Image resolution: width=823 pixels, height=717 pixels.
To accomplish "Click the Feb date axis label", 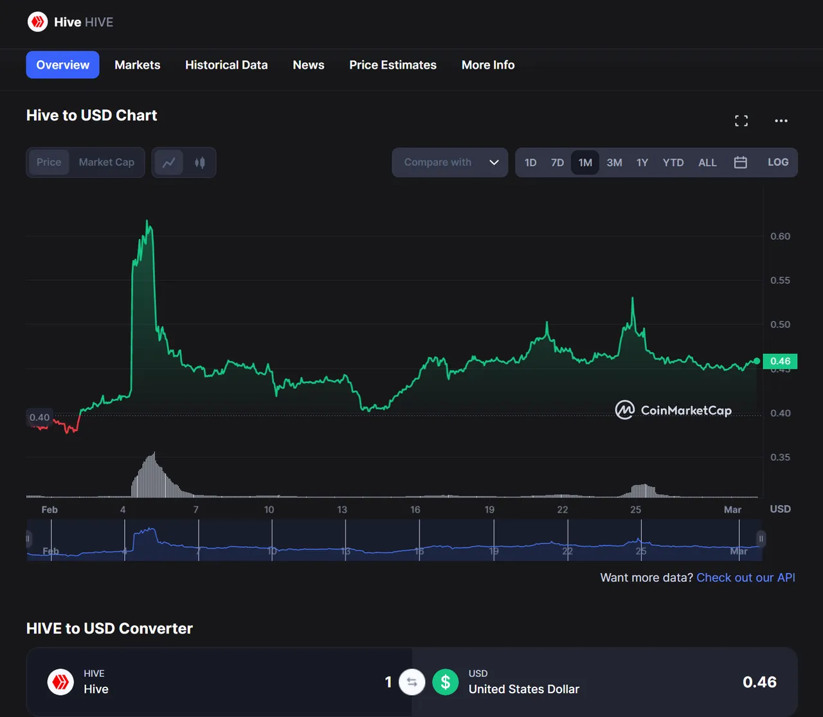I will pyautogui.click(x=50, y=509).
